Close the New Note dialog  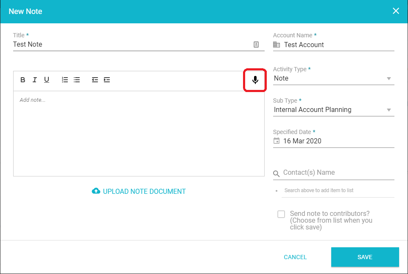click(396, 11)
